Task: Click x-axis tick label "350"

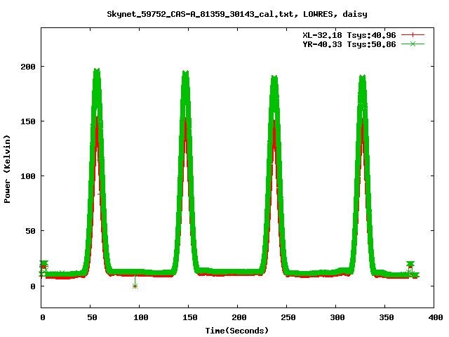Action: [387, 317]
